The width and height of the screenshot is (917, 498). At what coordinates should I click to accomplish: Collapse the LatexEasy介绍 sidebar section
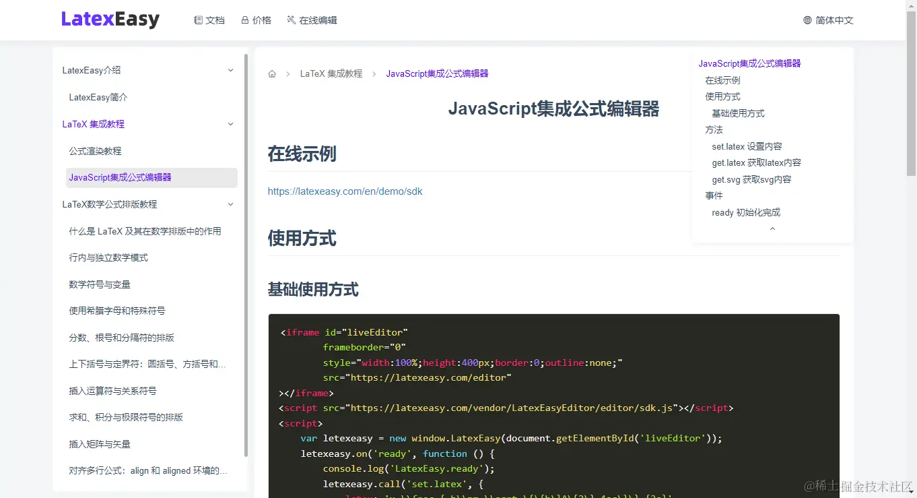coord(231,70)
